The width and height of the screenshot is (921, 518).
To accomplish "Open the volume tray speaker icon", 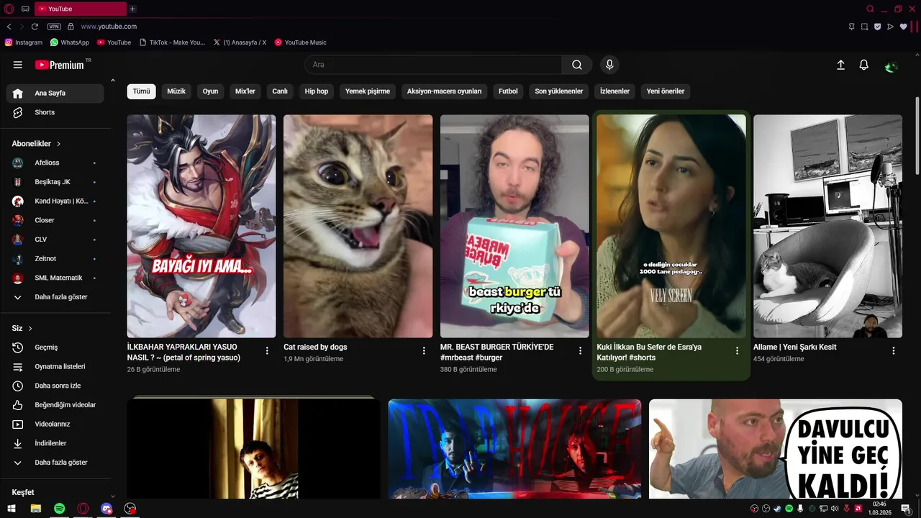I will click(x=835, y=509).
